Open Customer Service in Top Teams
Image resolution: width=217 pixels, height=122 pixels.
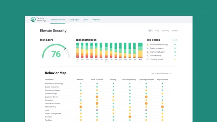click(156, 59)
